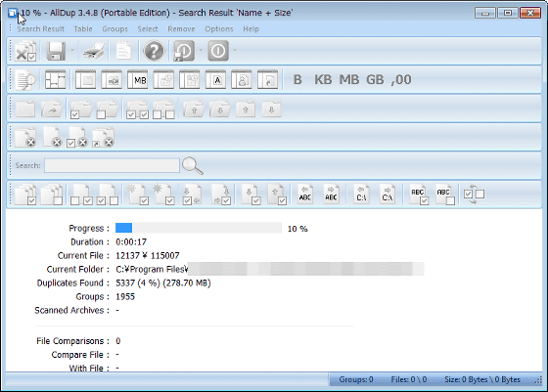Click the remove single file icon

click(x=52, y=138)
